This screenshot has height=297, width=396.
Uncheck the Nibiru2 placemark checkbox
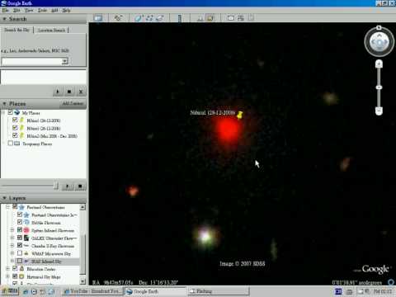(x=15, y=135)
